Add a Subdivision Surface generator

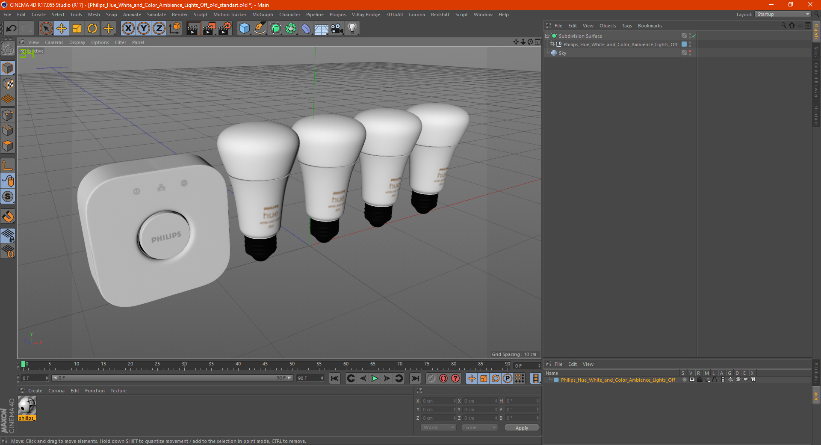tap(275, 29)
